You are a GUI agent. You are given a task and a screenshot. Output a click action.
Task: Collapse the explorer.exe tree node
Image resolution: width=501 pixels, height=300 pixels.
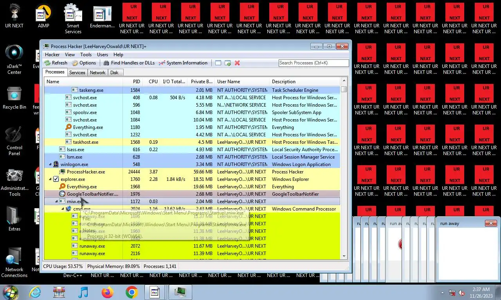50,179
